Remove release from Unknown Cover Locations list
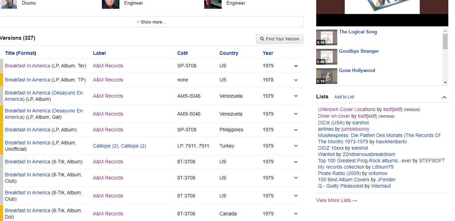 click(x=412, y=110)
